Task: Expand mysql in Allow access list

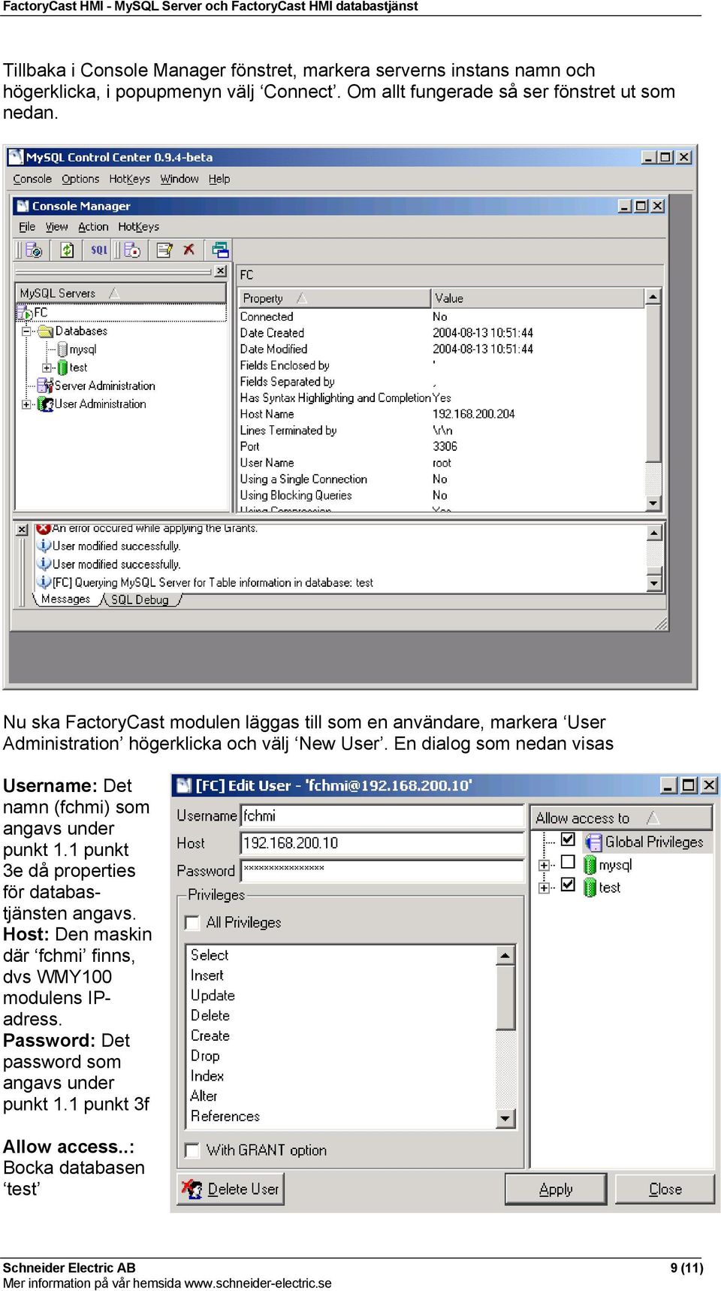Action: click(544, 866)
